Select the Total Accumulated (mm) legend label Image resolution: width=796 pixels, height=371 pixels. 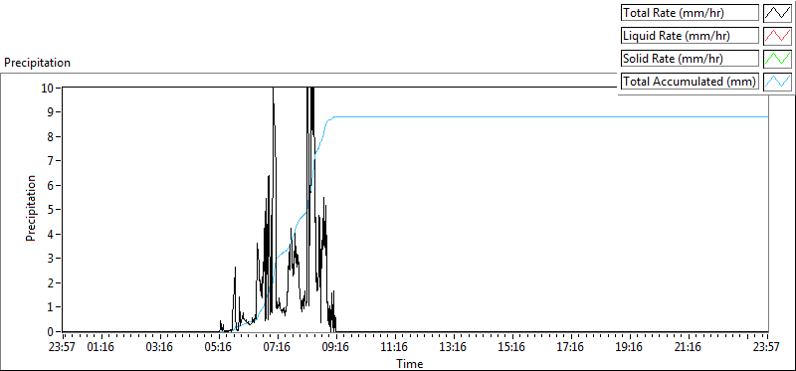pyautogui.click(x=690, y=82)
